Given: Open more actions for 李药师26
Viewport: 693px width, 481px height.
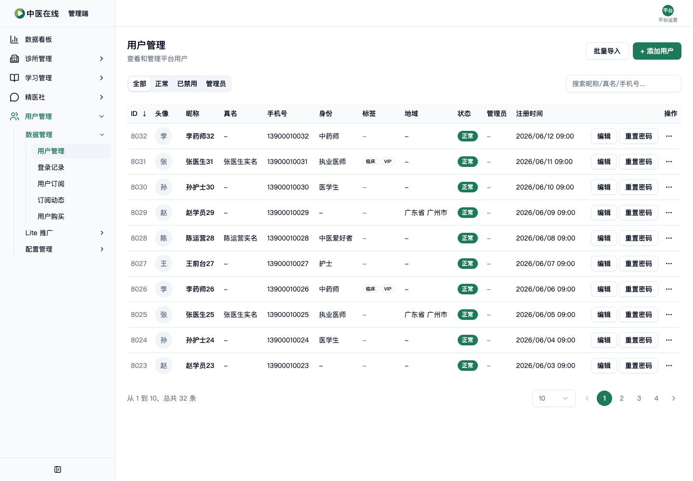Looking at the screenshot, I should point(669,289).
